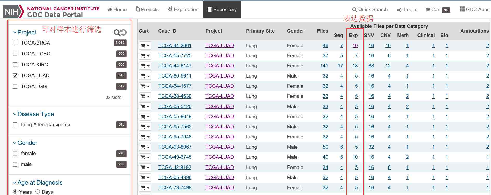Select the Days radio button
Screen dimensions: 491x195
pos(38,192)
